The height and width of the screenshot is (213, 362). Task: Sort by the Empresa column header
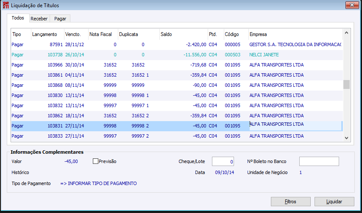295,34
